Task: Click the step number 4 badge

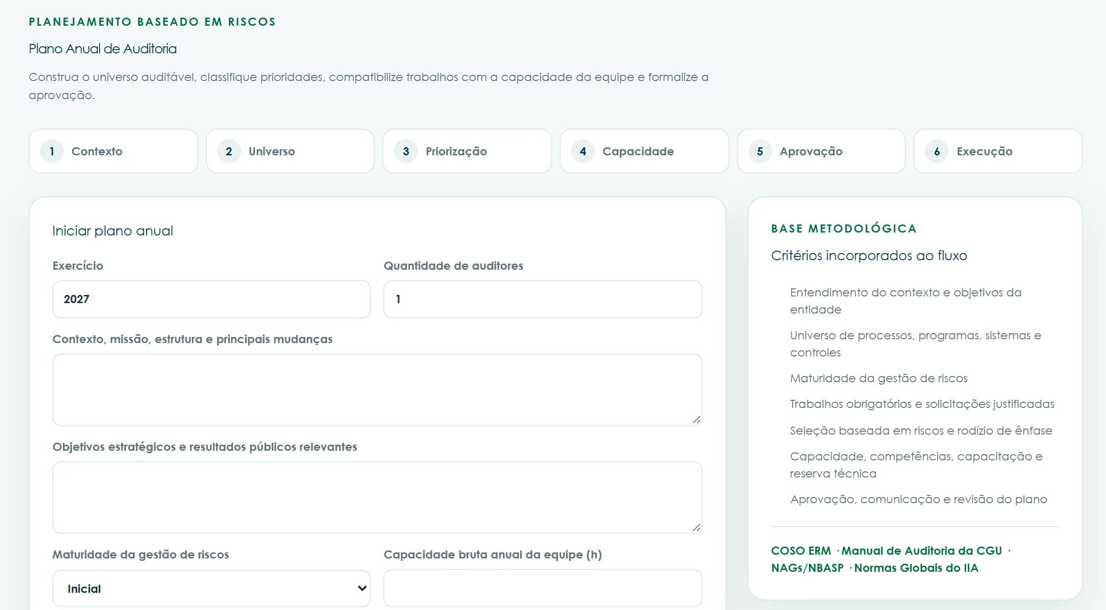Action: pyautogui.click(x=583, y=151)
